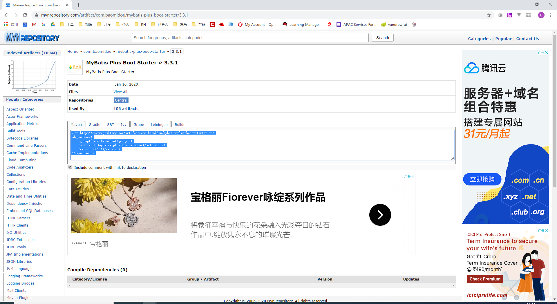
Task: Open the 106 artifacts link
Action: tap(126, 108)
